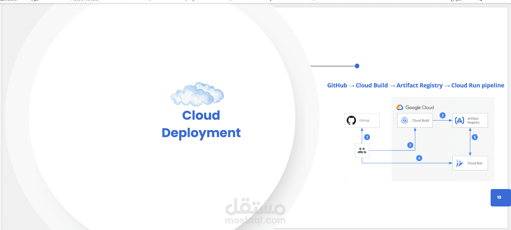Click the blue dot ending the connector line
Screen dimensions: 511x230
click(357, 66)
